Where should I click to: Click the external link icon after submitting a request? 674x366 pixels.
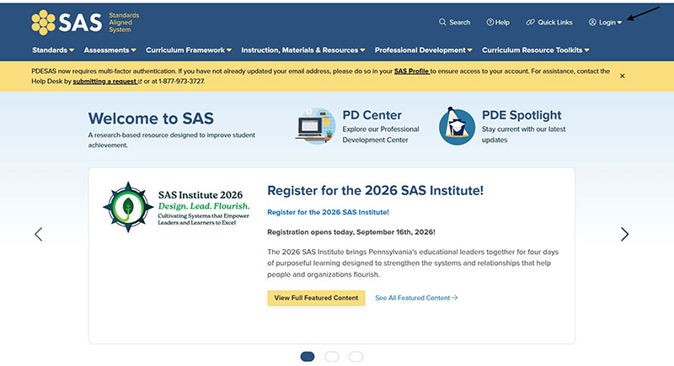140,82
